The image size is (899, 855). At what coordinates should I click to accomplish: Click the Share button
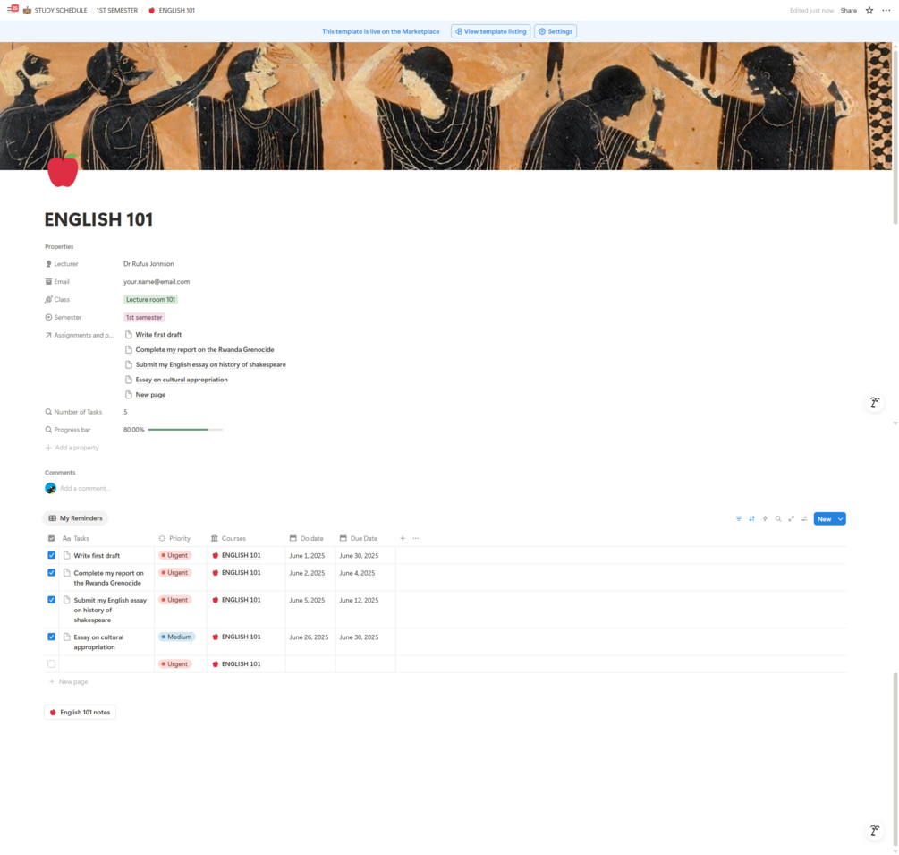coord(849,11)
